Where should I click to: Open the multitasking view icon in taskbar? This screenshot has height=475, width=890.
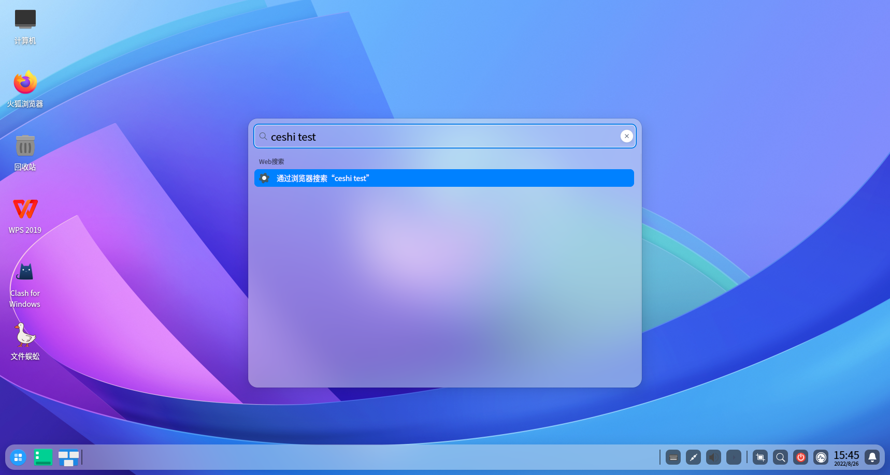pyautogui.click(x=68, y=457)
